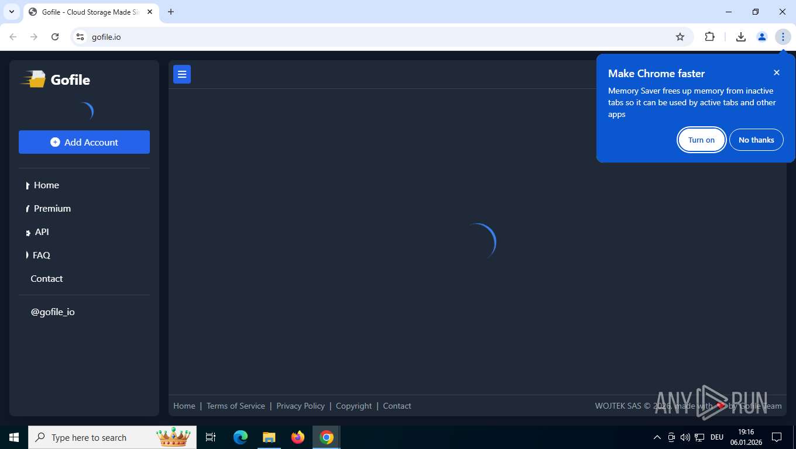Viewport: 796px width, 449px height.
Task: Click the Chrome taskbar icon
Action: 327,437
